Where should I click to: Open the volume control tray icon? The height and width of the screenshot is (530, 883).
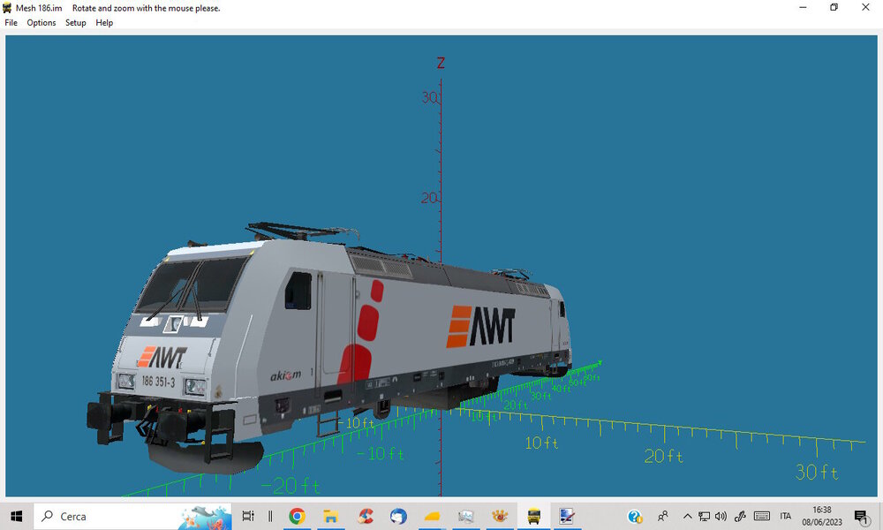click(721, 516)
